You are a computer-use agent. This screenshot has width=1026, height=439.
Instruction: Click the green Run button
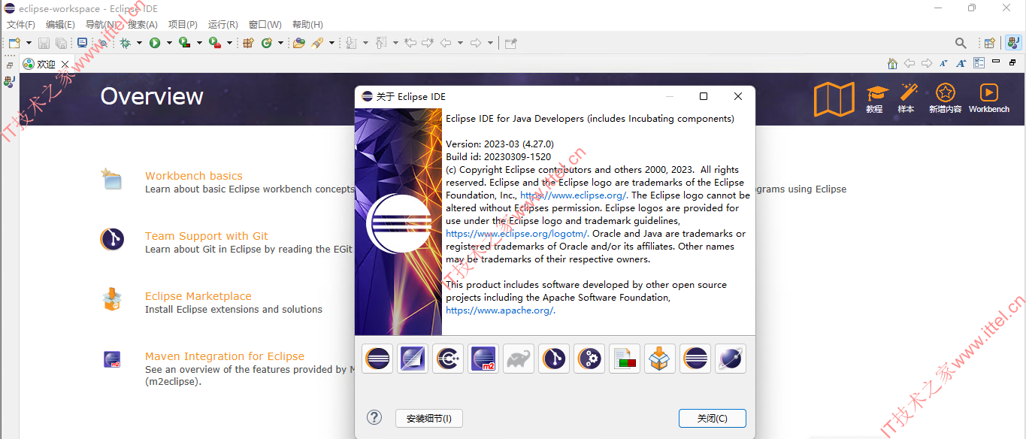point(155,43)
